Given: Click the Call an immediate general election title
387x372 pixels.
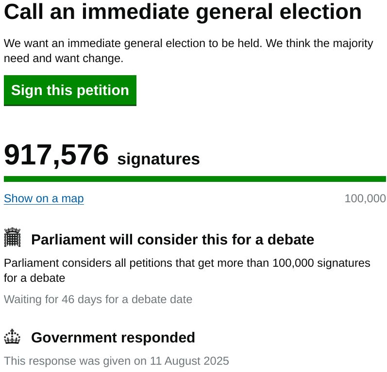Looking at the screenshot, I should pyautogui.click(x=183, y=12).
